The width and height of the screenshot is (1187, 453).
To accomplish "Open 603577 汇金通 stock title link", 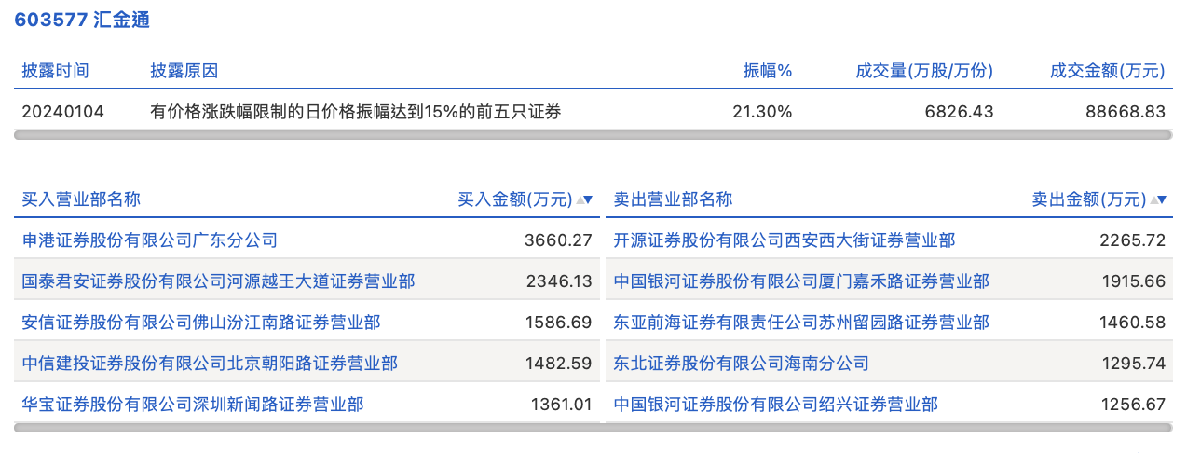I will click(x=82, y=20).
